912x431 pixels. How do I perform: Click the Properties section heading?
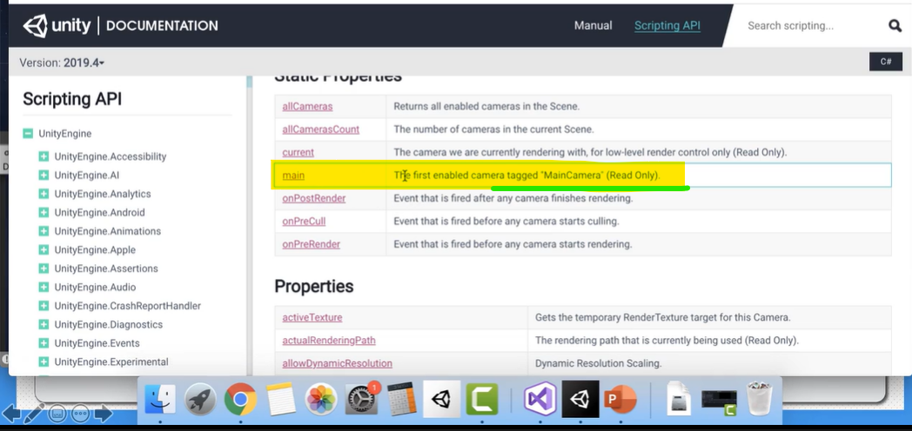click(x=314, y=287)
